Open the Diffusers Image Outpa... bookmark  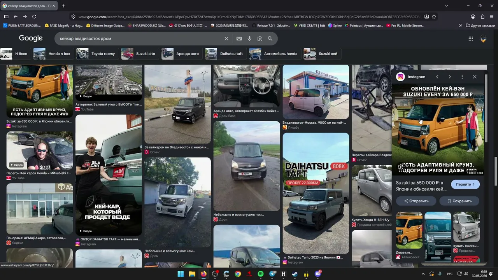pyautogui.click(x=105, y=26)
